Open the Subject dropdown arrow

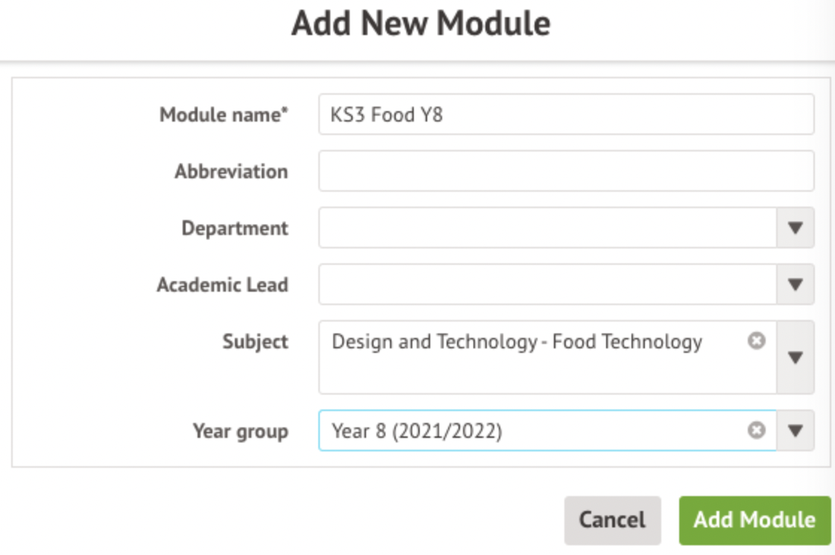[x=795, y=357]
